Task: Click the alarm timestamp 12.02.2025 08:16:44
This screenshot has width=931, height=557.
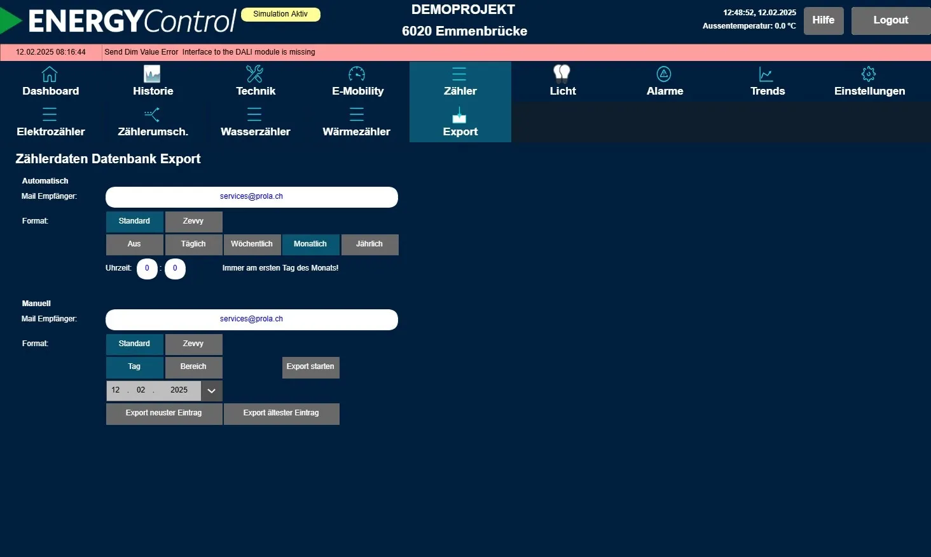Action: [x=51, y=52]
